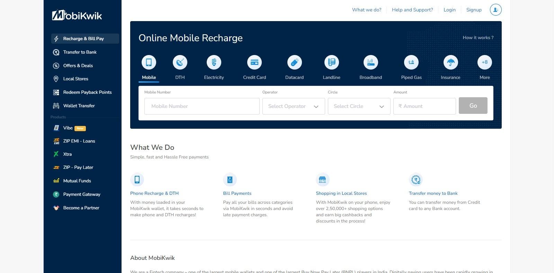Select the Datacard icon

(295, 62)
